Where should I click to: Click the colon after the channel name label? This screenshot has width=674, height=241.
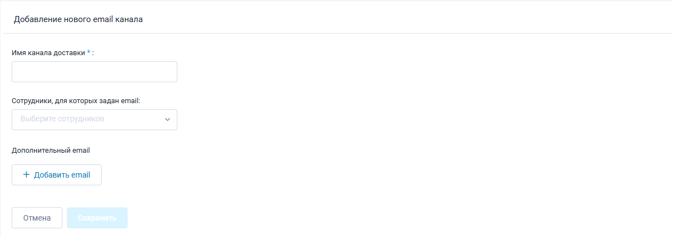(93, 53)
